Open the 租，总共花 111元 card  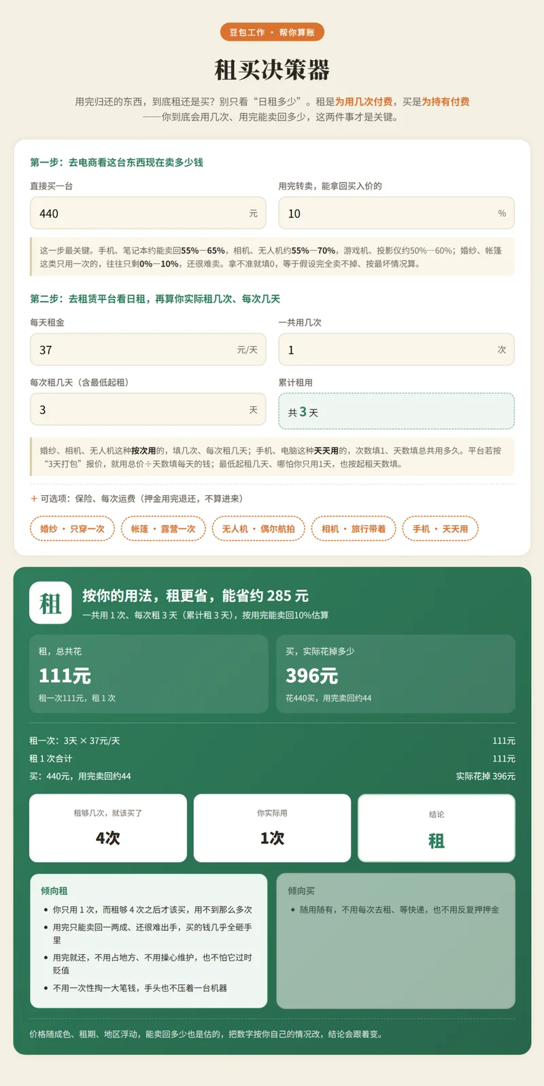(x=148, y=673)
